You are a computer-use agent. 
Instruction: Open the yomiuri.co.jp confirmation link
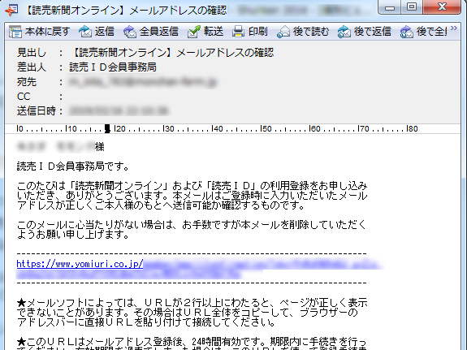click(x=80, y=264)
